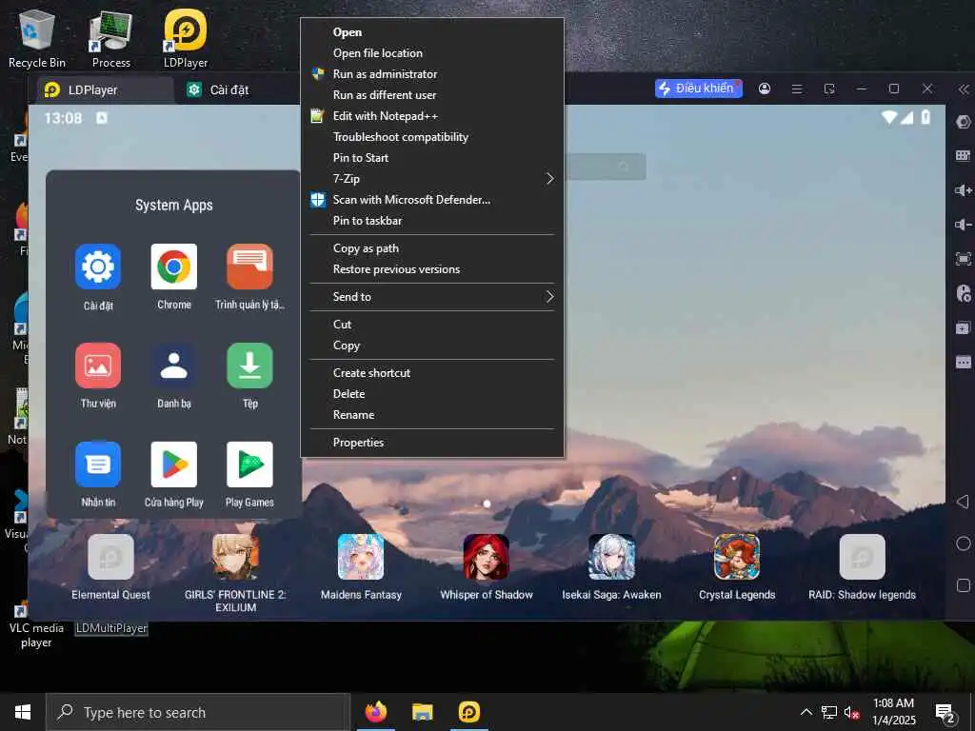Open the keyboard mapping icon in LDPlayer sidebar
Image resolution: width=975 pixels, height=731 pixels.
tap(964, 155)
